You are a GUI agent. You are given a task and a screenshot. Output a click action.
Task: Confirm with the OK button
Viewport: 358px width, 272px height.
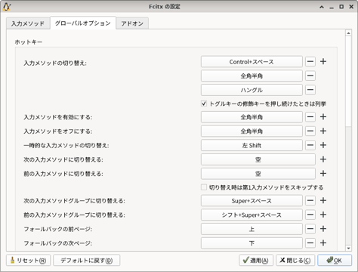(335, 260)
